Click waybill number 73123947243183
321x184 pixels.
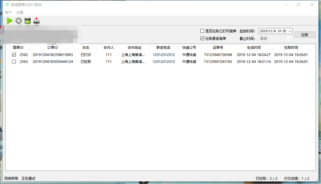click(218, 62)
